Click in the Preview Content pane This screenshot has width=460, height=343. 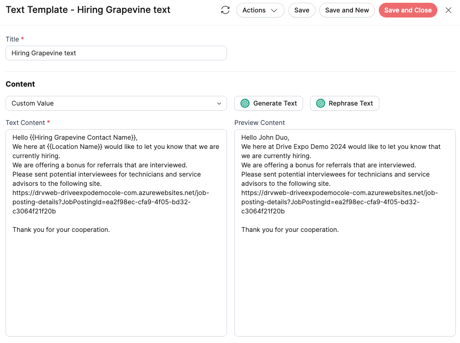click(x=345, y=233)
